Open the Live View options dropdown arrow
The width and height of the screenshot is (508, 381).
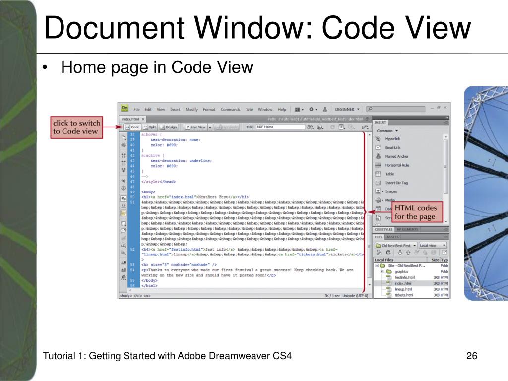[210, 127]
